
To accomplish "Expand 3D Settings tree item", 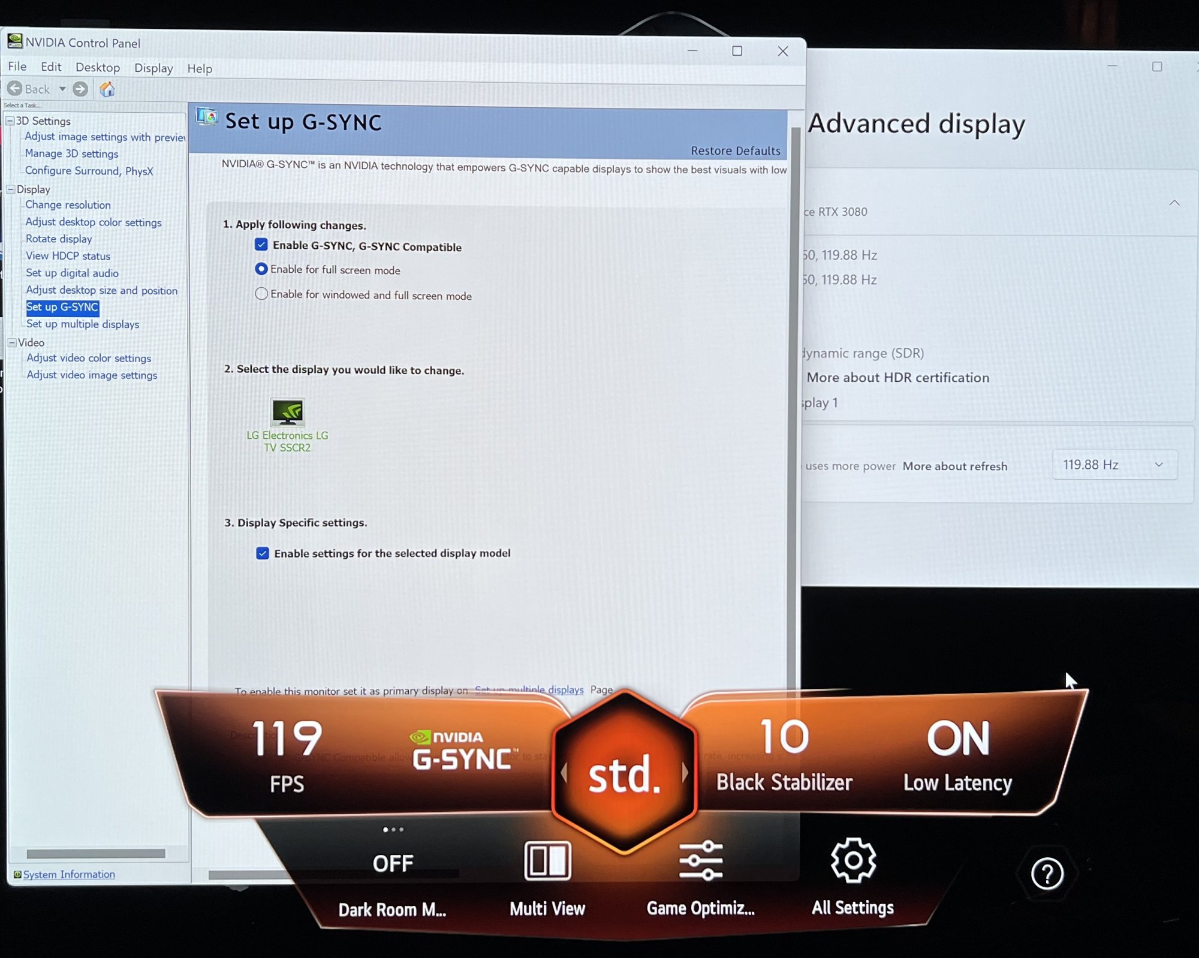I will point(9,120).
